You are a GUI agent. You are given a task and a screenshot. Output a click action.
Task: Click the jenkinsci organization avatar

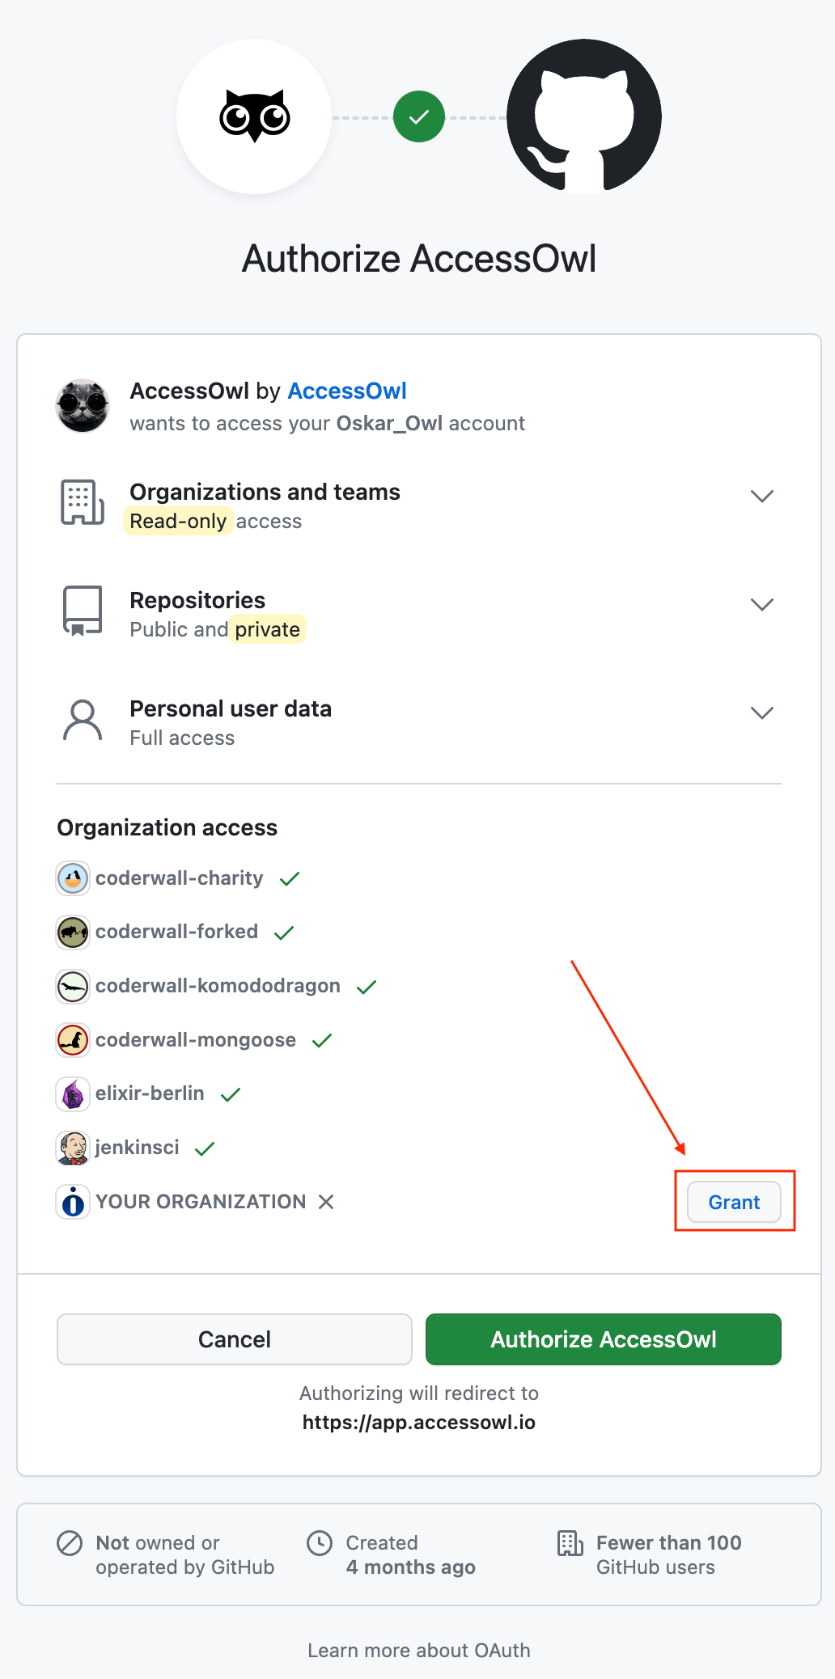tap(72, 1148)
